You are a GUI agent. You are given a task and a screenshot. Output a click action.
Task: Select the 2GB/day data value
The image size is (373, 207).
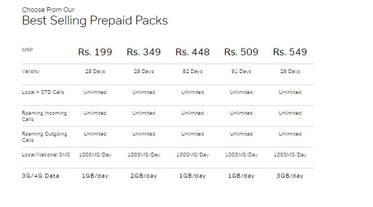click(143, 176)
